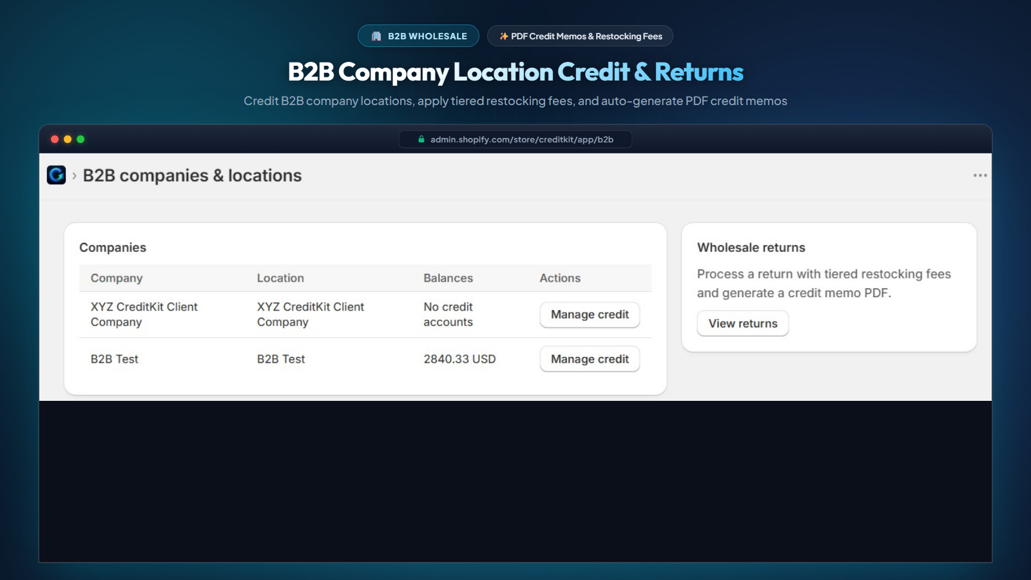Click the building icon in B2B Wholesale badge
This screenshot has width=1031, height=580.
376,36
